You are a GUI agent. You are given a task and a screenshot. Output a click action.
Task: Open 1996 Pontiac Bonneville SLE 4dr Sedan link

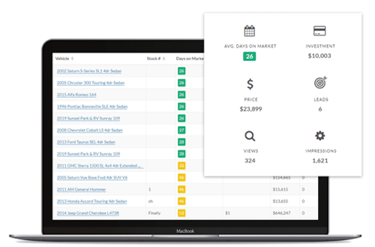(92, 106)
